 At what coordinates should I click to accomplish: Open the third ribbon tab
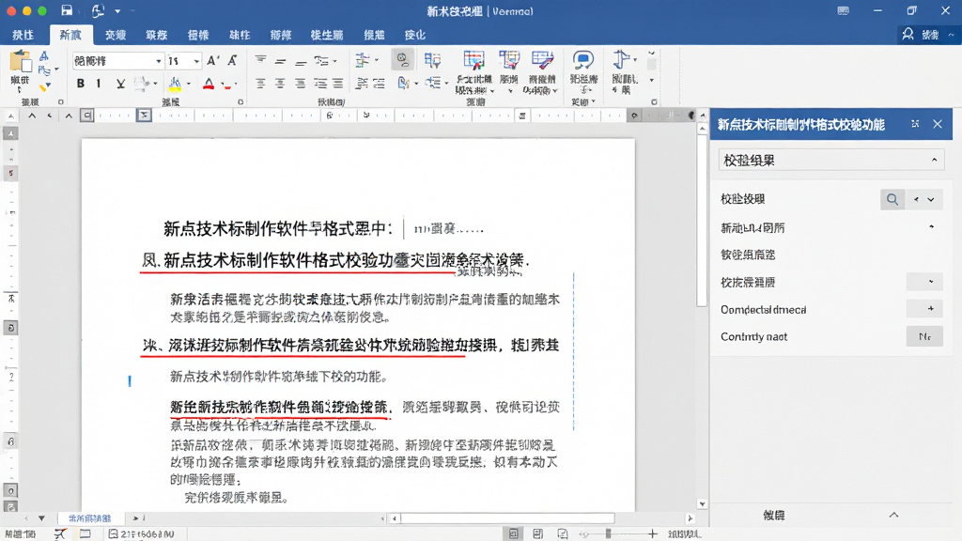pos(116,35)
